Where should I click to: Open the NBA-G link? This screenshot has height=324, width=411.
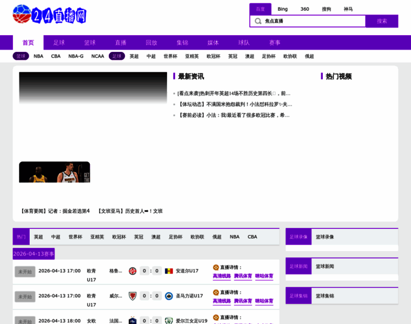(x=76, y=56)
